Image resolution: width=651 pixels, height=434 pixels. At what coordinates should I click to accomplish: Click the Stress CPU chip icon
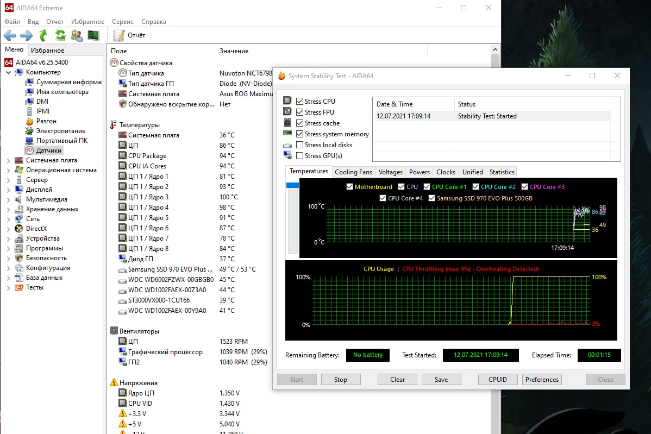click(287, 100)
